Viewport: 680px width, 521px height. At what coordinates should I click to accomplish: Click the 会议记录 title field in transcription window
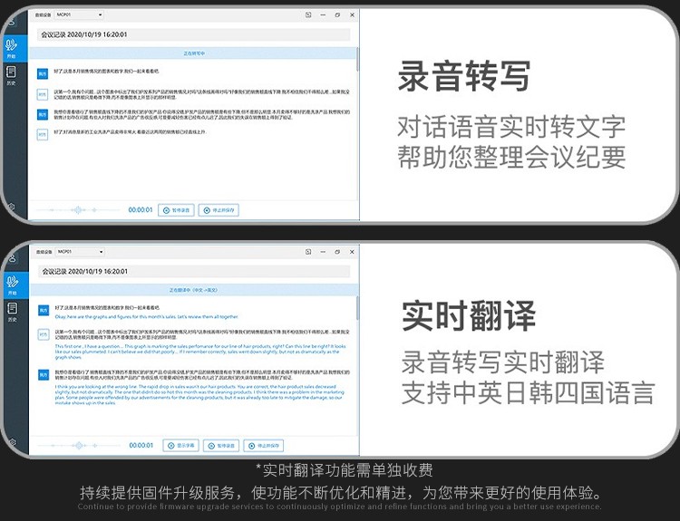195,34
